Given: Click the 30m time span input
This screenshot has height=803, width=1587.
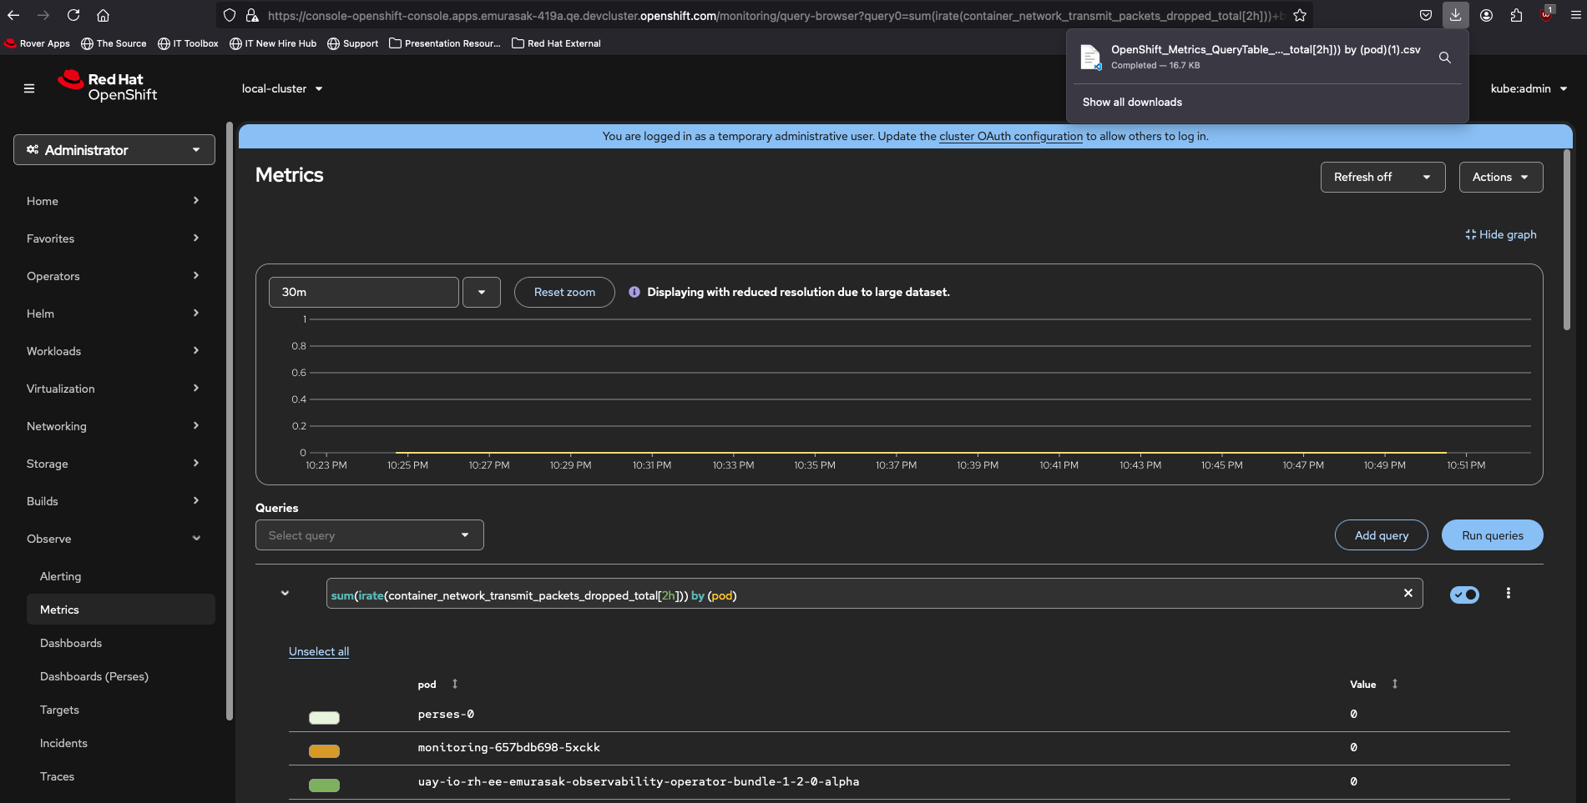Looking at the screenshot, I should (363, 292).
